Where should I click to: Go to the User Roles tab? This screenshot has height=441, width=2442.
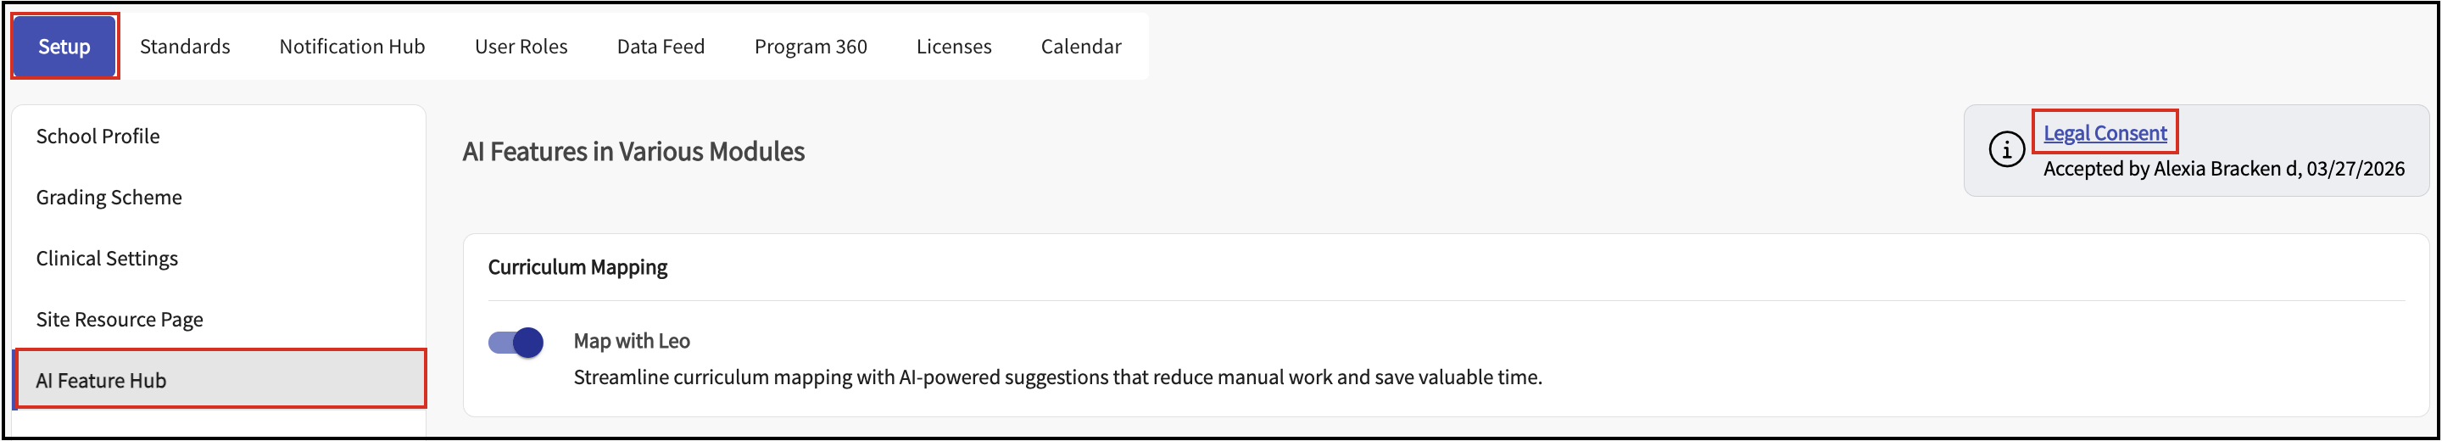coord(521,47)
